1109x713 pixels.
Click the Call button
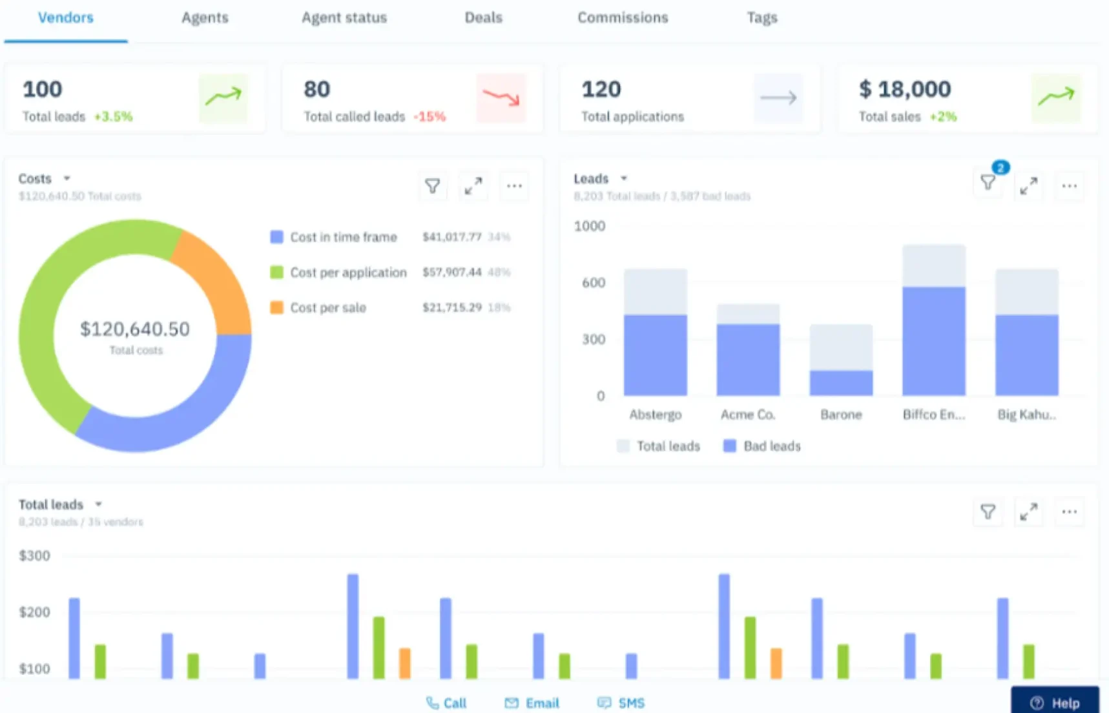coord(446,703)
